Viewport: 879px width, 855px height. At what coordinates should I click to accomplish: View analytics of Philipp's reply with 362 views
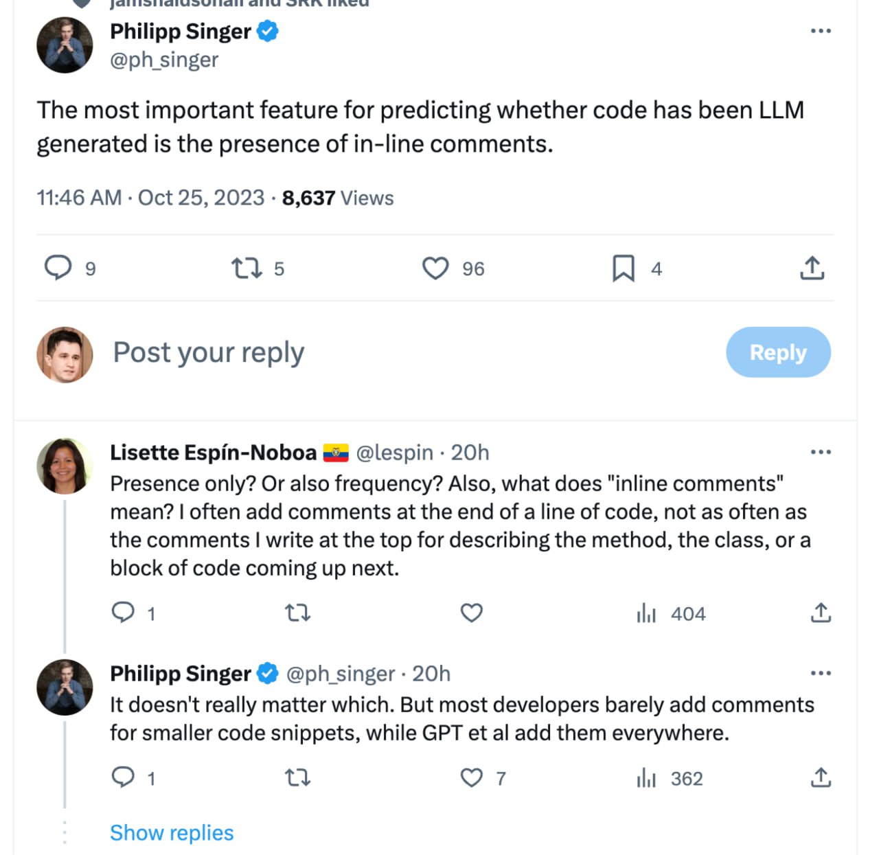click(646, 778)
